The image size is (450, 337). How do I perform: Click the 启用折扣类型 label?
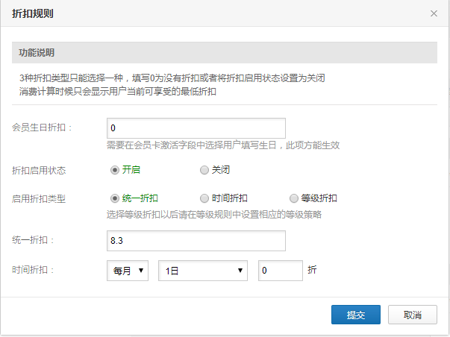pos(39,198)
